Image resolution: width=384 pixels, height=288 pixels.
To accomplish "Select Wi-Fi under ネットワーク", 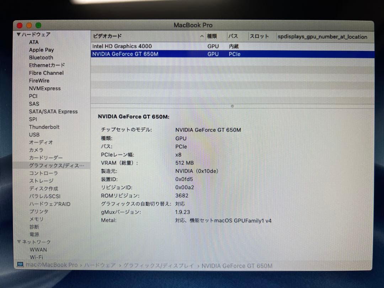I will coord(37,257).
